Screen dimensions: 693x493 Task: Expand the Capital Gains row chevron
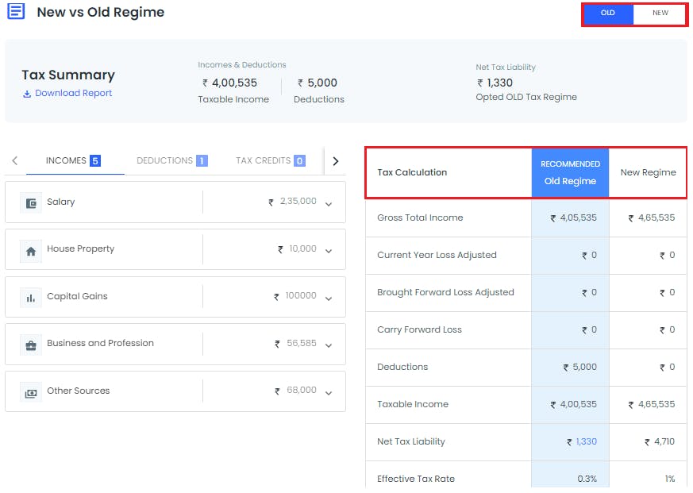[329, 298]
